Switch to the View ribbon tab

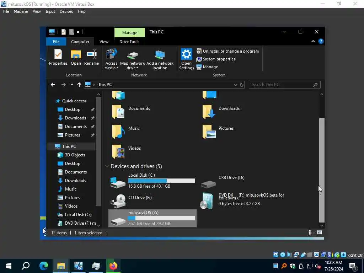pos(104,42)
